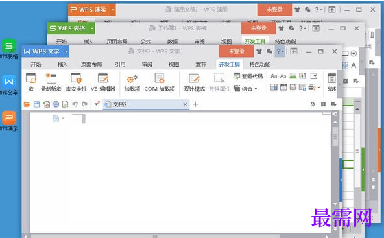Open the help question mark dropdown in WPS 文字
Screen dimensions: 384x238
point(280,51)
